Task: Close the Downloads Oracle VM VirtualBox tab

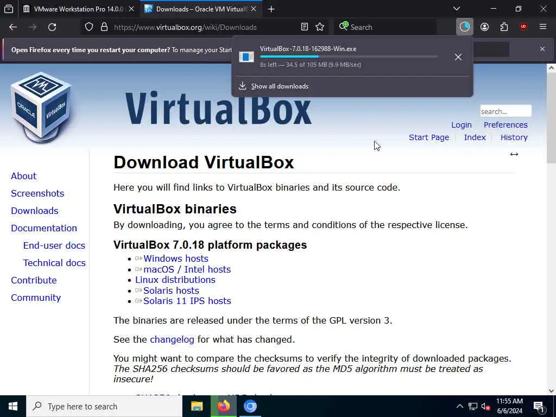Action: tap(254, 9)
